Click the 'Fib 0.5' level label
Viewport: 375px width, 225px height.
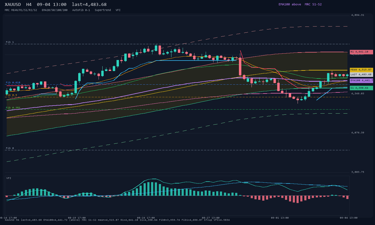12,95
